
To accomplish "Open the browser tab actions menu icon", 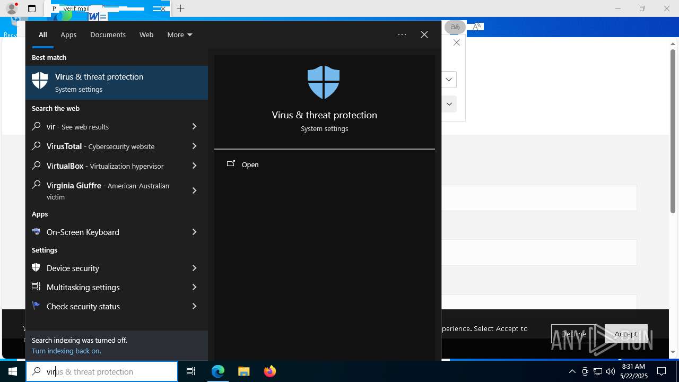I will click(32, 8).
